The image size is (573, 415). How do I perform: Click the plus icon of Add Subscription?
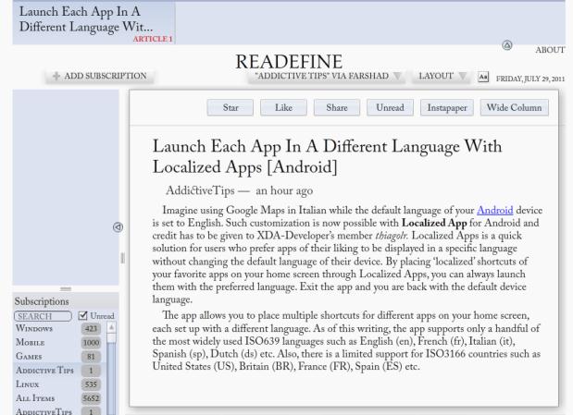click(56, 76)
